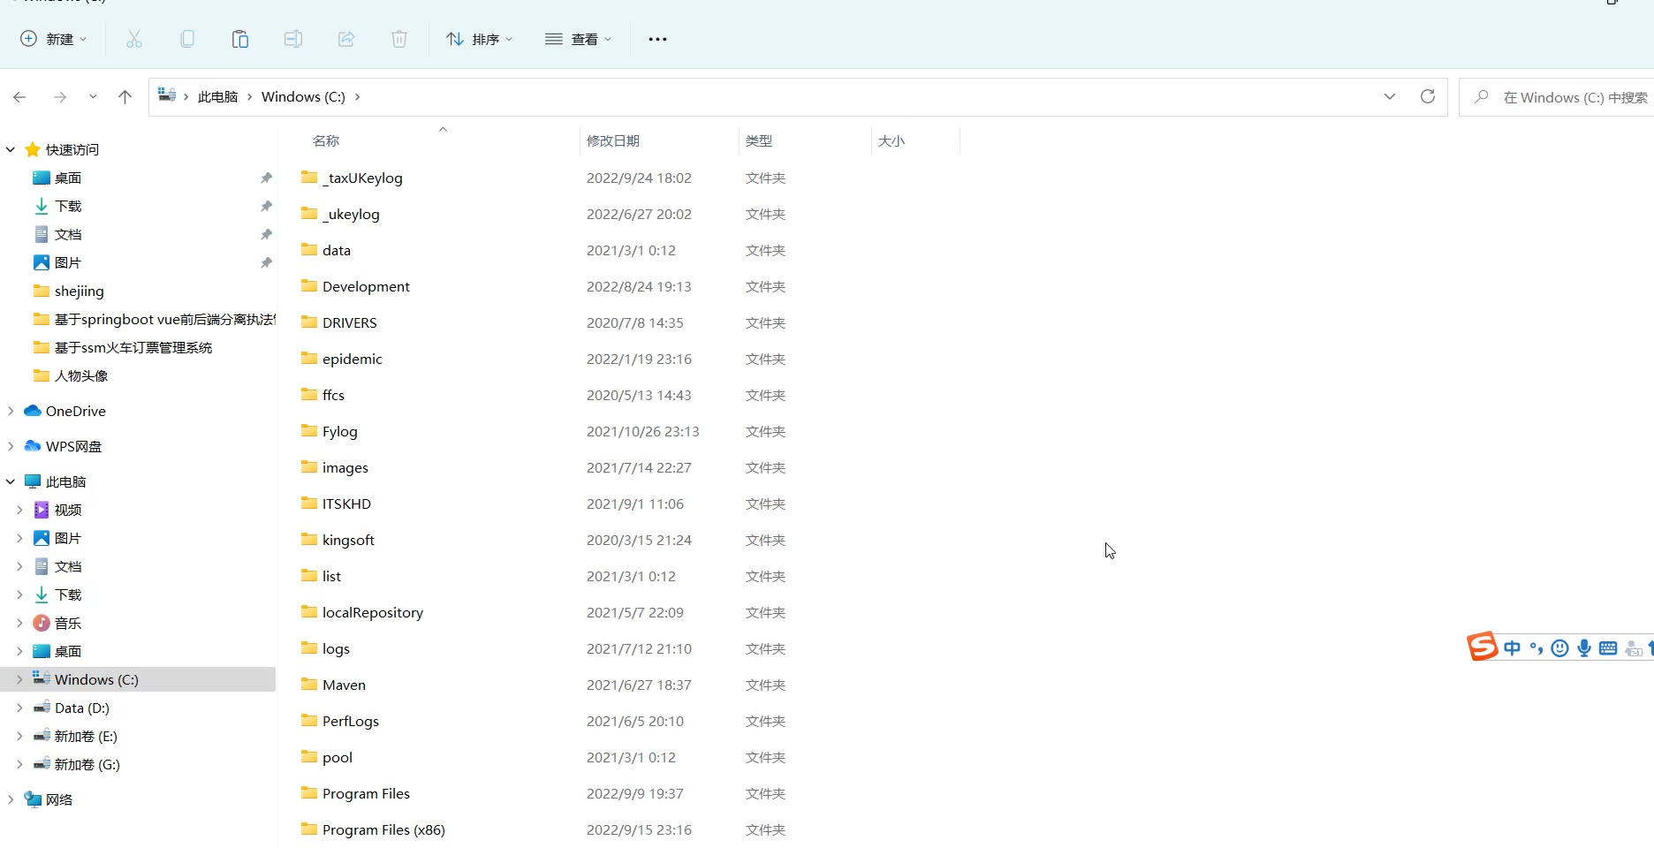This screenshot has height=848, width=1654.
Task: Expand the 网络 tree node
Action: [x=11, y=799]
